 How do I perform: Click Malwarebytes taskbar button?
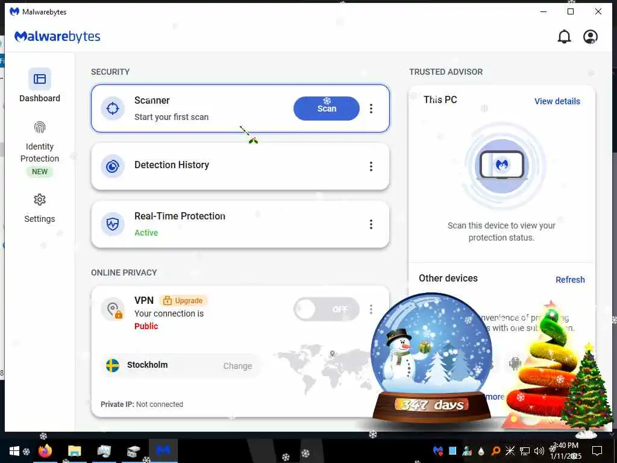163,451
